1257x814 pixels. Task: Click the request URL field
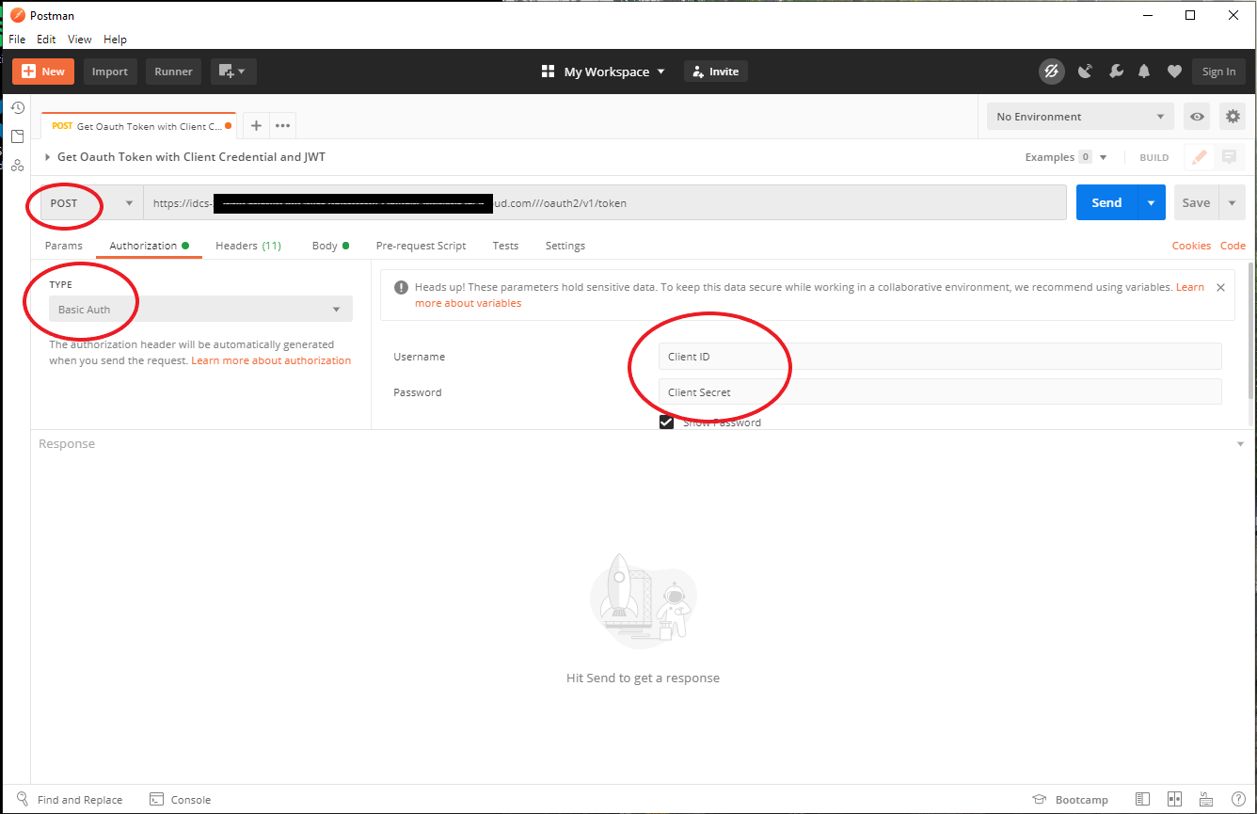tap(605, 202)
